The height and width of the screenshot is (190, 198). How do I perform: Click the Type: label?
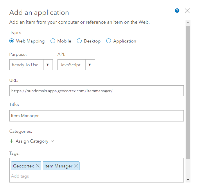[15, 33]
